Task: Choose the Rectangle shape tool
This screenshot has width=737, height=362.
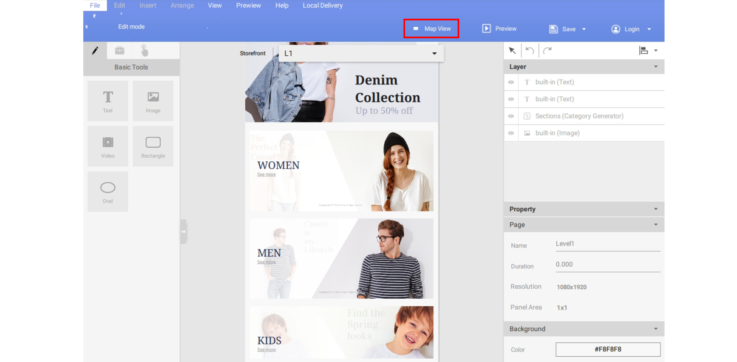Action: [x=153, y=146]
